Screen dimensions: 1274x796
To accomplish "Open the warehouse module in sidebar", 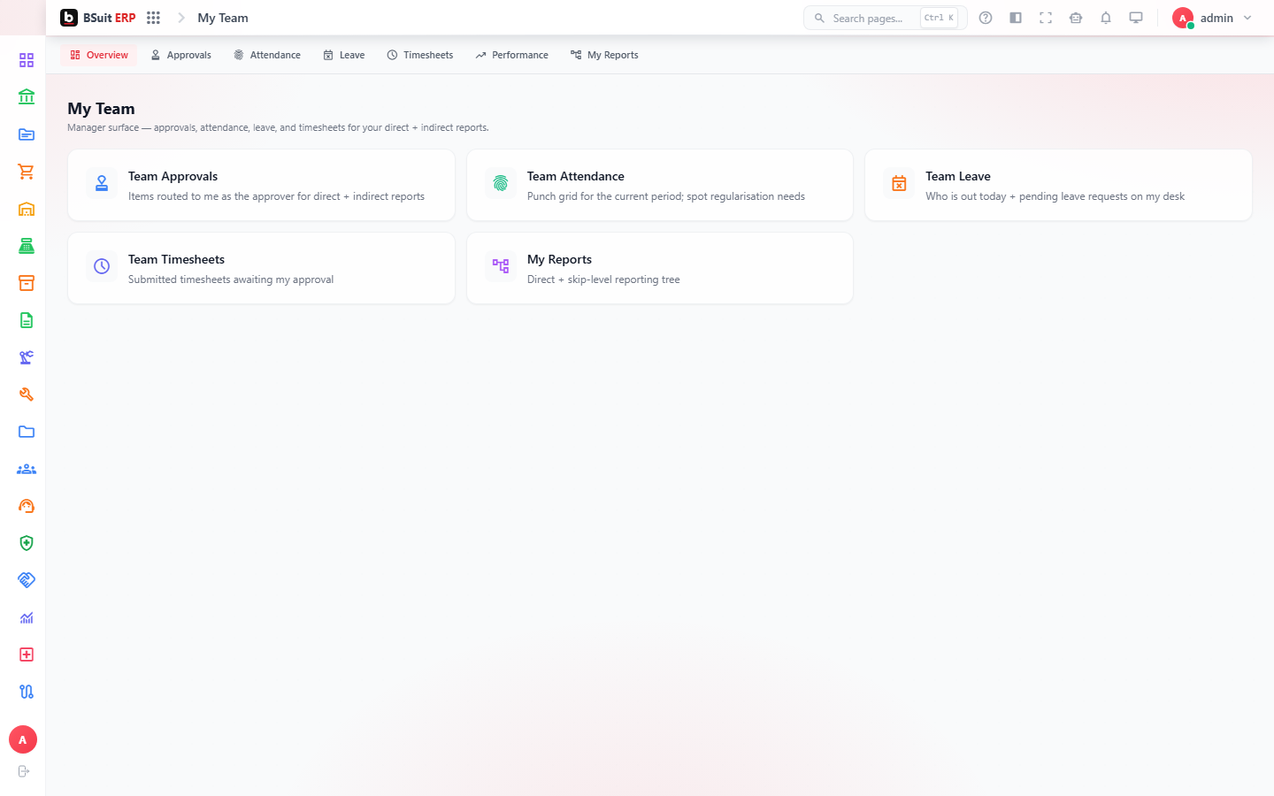I will tap(27, 209).
